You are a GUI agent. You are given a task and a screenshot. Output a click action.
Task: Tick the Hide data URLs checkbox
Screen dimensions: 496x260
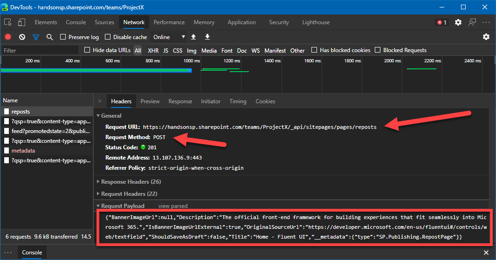pyautogui.click(x=87, y=50)
